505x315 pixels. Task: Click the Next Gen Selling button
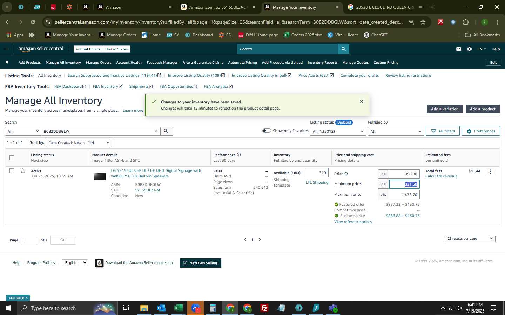(200, 263)
